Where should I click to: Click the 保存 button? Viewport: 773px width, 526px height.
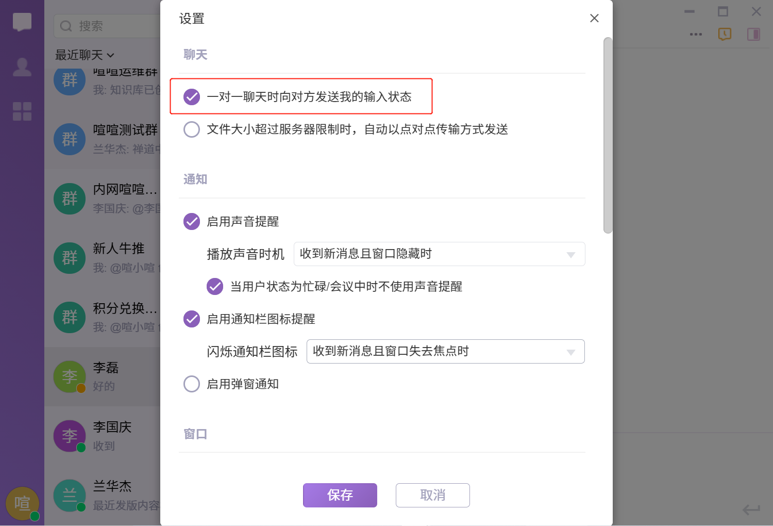click(340, 495)
